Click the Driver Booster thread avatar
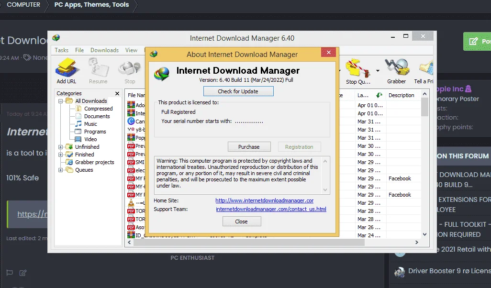Viewport: 491px width, 288px height. (400, 272)
